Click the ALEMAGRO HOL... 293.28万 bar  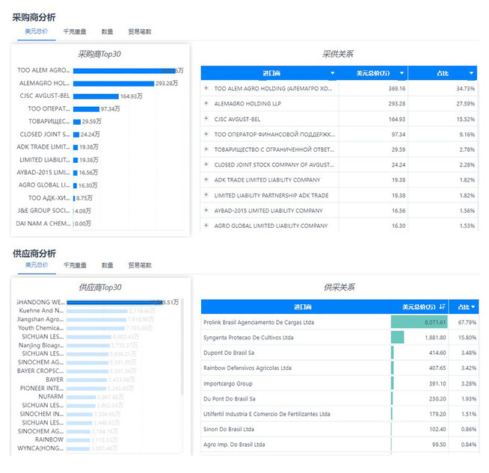(x=114, y=84)
